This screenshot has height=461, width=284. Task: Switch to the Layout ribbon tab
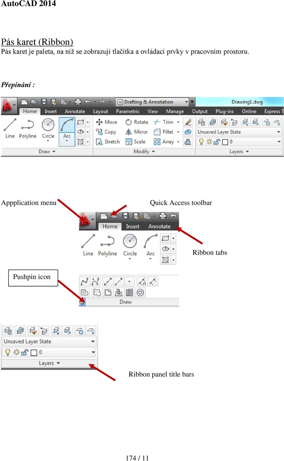(101, 111)
